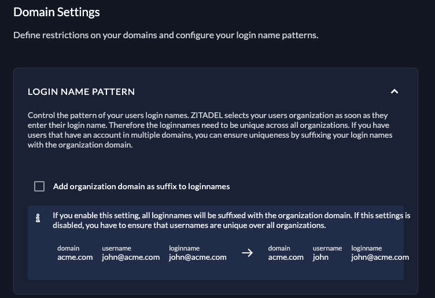The width and height of the screenshot is (435, 298).
Task: Select left example loginname john@acme.com
Action: (198, 257)
